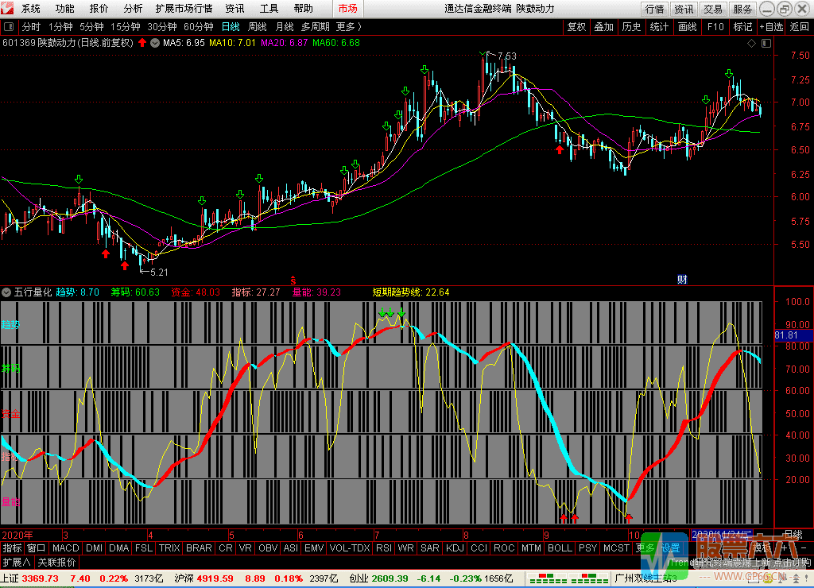Open the 扩展市场行情 menu

(x=184, y=9)
